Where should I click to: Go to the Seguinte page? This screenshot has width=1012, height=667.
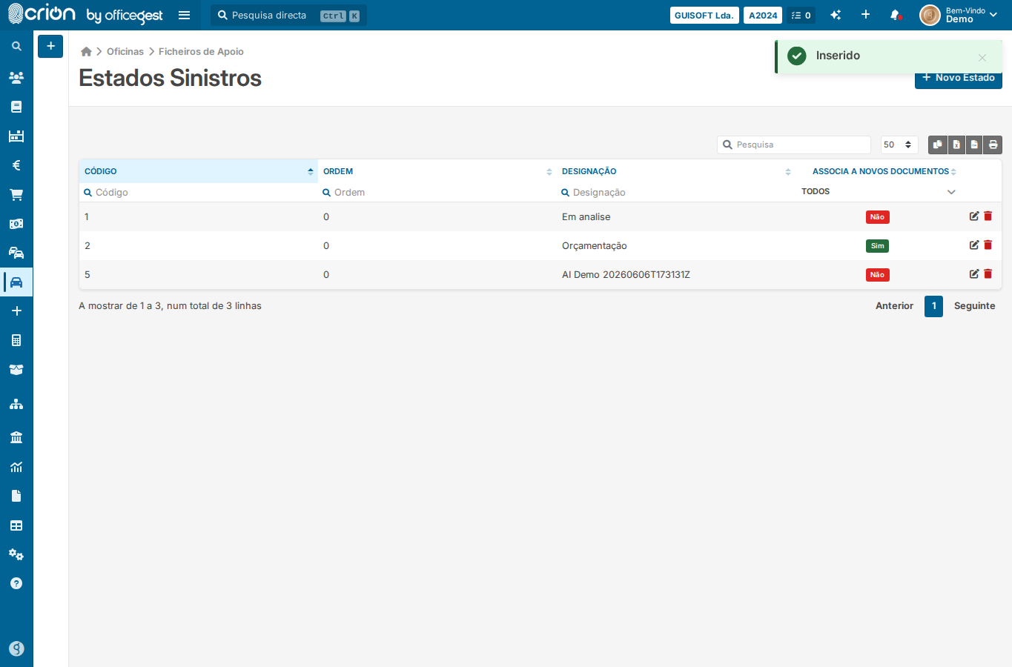coord(974,306)
